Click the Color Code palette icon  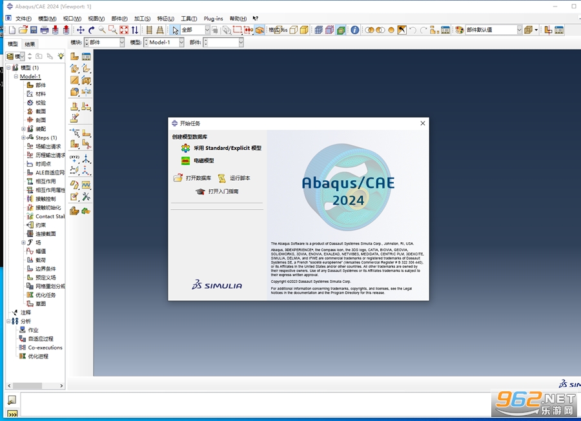[x=460, y=30]
